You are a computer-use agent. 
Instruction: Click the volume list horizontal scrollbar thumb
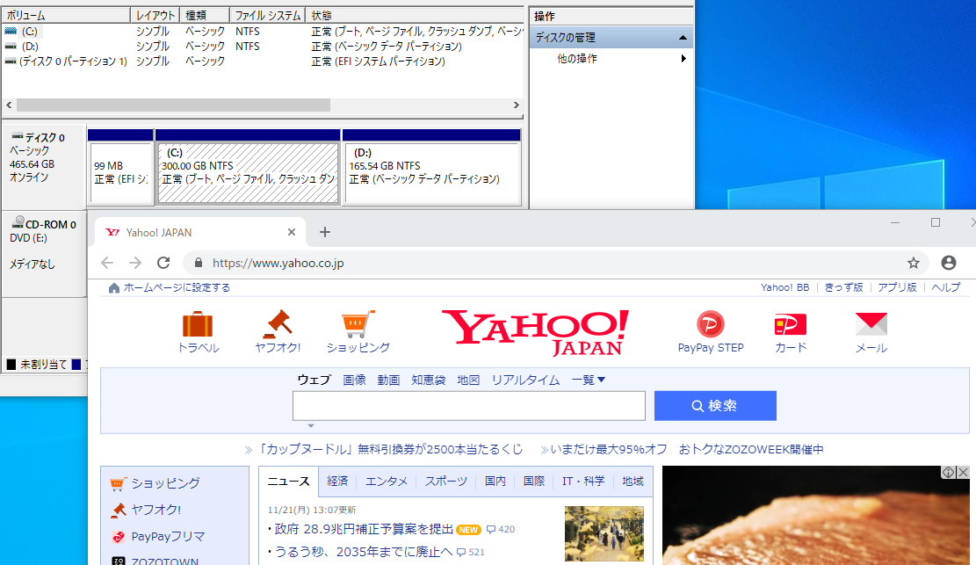173,105
